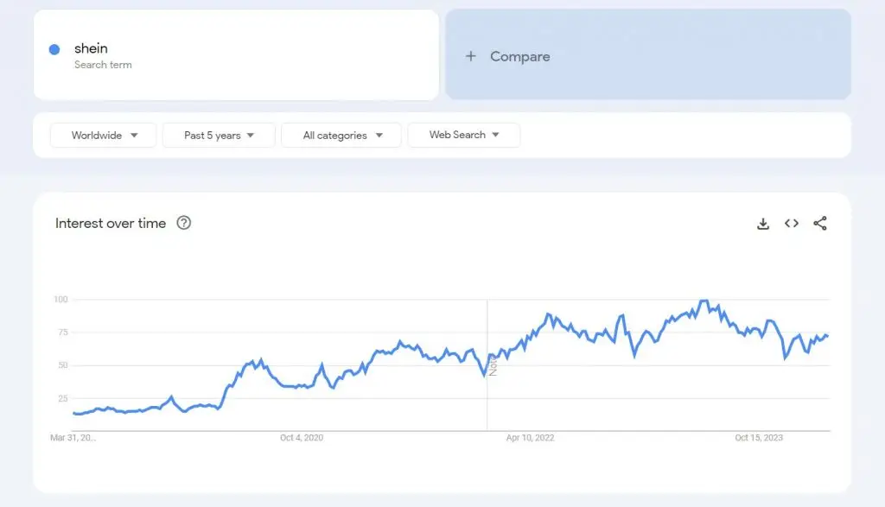Edit the shein search term

coord(236,55)
